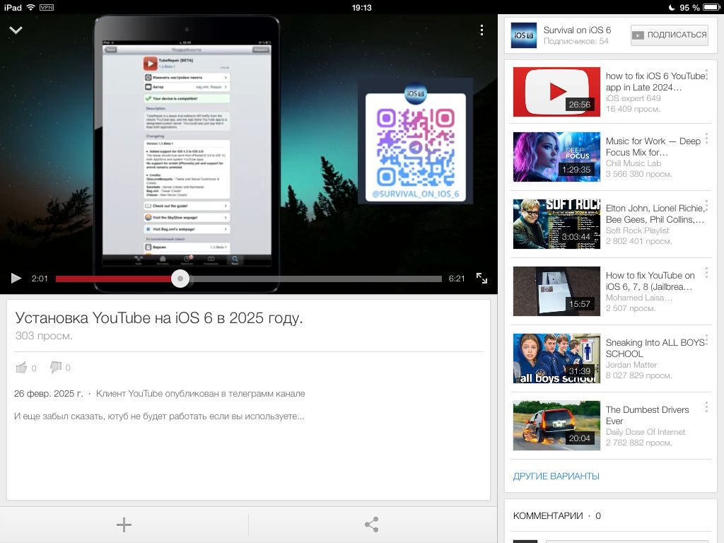Open Music for Work Deep Focus Mix thumbnail
Screen dimensions: 724x543
click(556, 157)
